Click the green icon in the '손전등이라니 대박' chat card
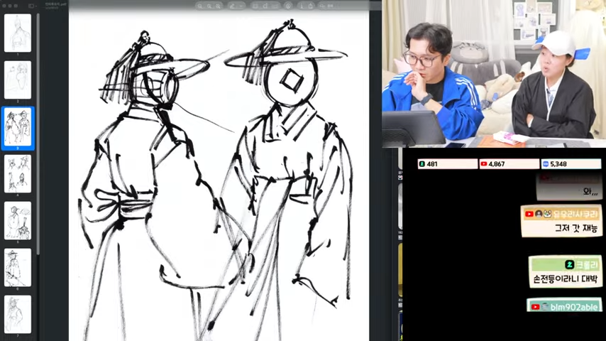Image resolution: width=606 pixels, height=341 pixels. 569,265
